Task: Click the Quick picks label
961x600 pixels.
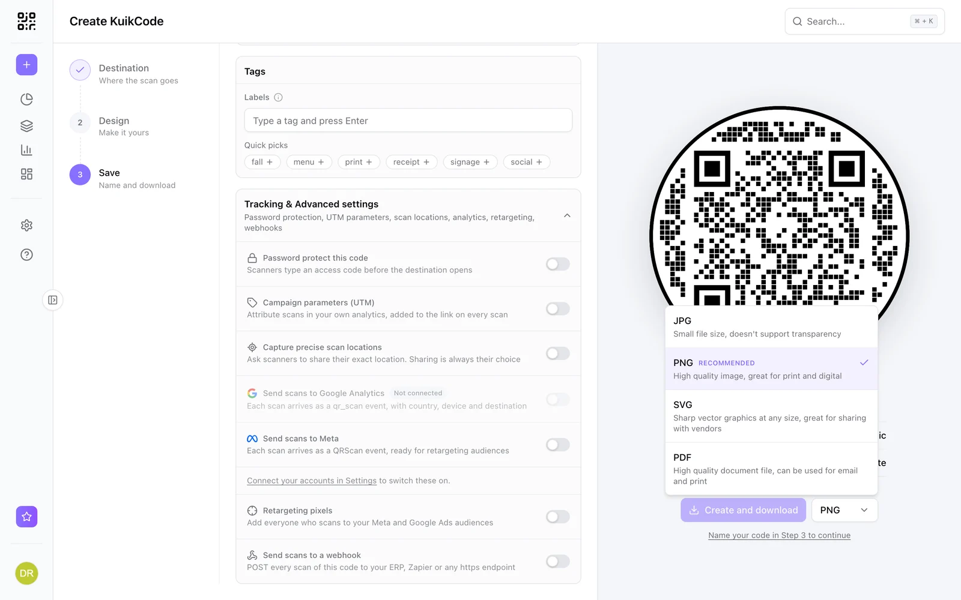Action: click(266, 145)
